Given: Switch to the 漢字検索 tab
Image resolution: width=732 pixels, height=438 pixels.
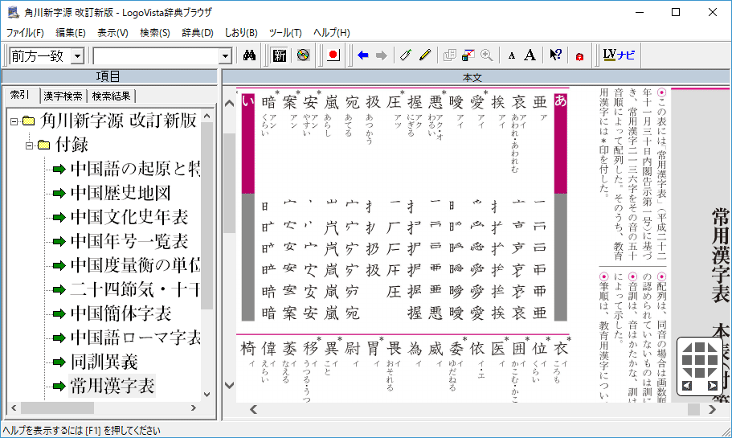Looking at the screenshot, I should coord(63,96).
